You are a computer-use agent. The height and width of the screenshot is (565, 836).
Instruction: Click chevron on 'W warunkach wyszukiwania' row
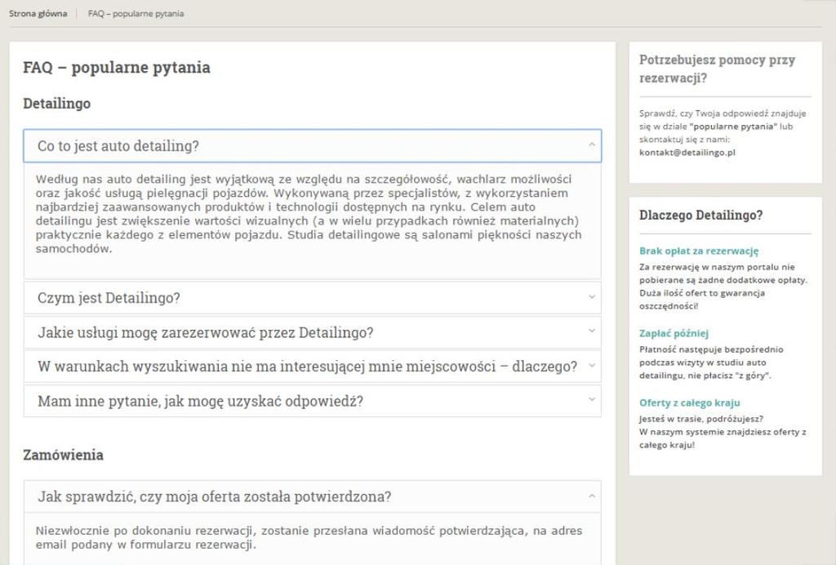(x=591, y=366)
